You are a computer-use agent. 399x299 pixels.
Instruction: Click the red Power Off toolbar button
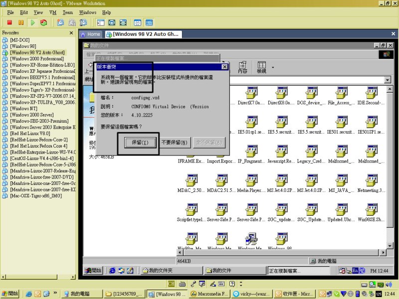click(x=9, y=22)
